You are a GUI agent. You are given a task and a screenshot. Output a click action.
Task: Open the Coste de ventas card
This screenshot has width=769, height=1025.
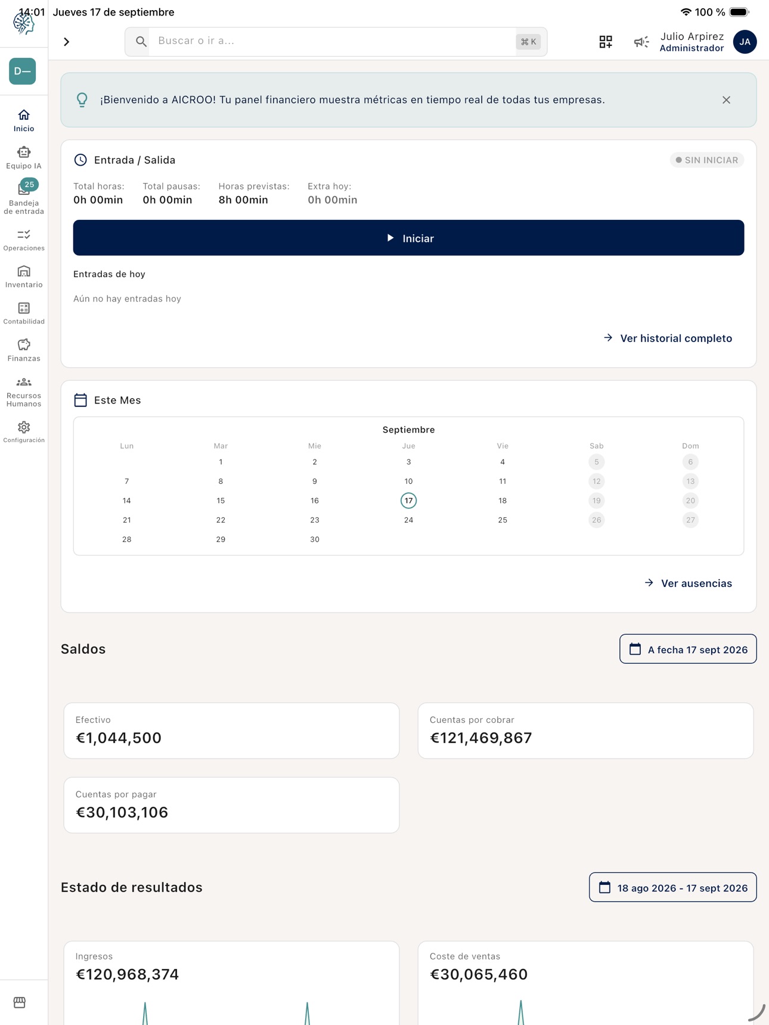point(585,983)
